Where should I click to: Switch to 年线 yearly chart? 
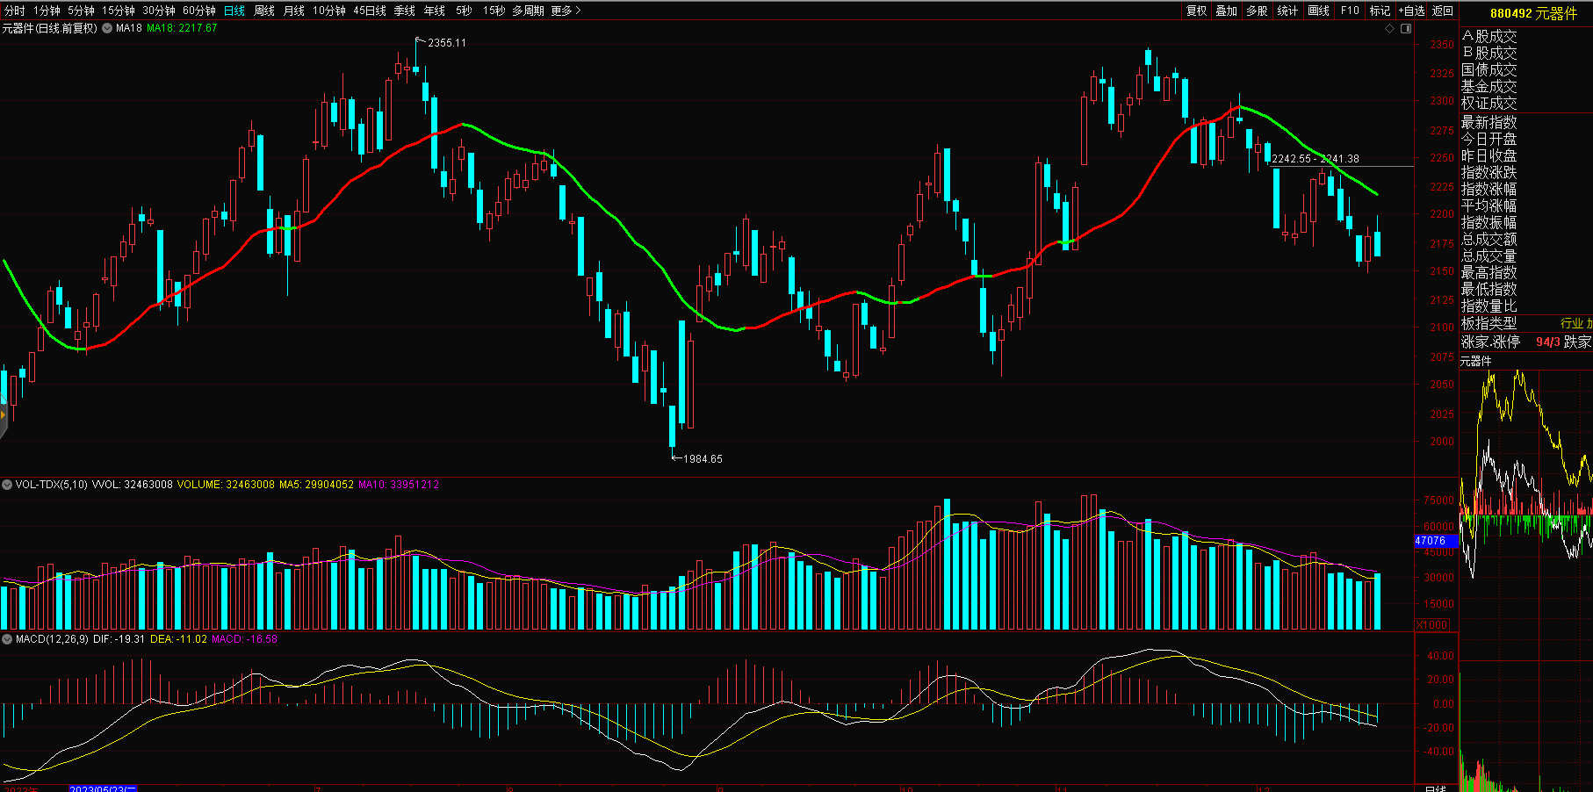[434, 11]
